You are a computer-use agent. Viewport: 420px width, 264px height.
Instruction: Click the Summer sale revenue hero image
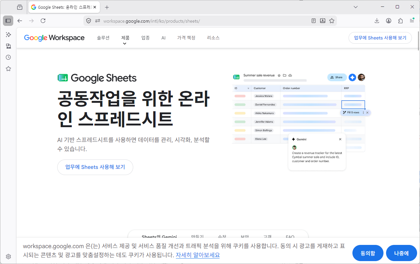[301, 121]
